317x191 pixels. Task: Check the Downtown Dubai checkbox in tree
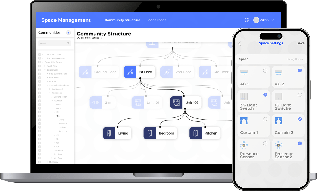point(40,54)
